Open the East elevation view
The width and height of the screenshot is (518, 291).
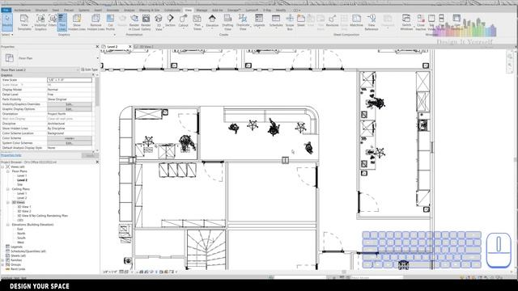coord(20,229)
